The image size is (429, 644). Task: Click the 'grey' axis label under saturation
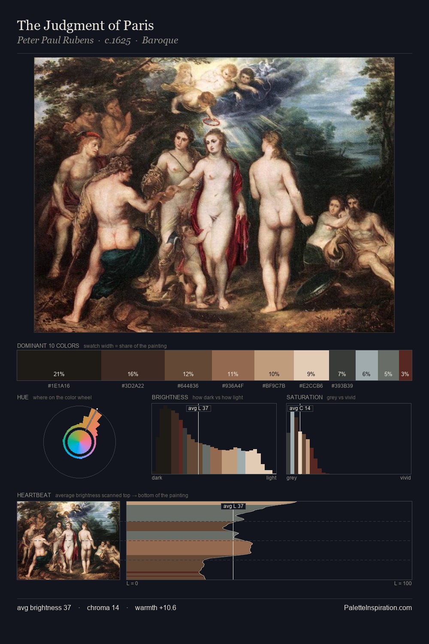(x=292, y=478)
